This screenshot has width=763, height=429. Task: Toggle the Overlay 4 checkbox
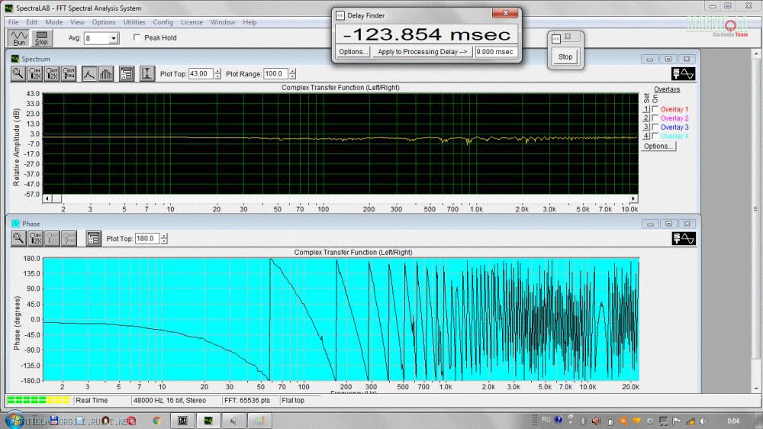[x=655, y=135]
